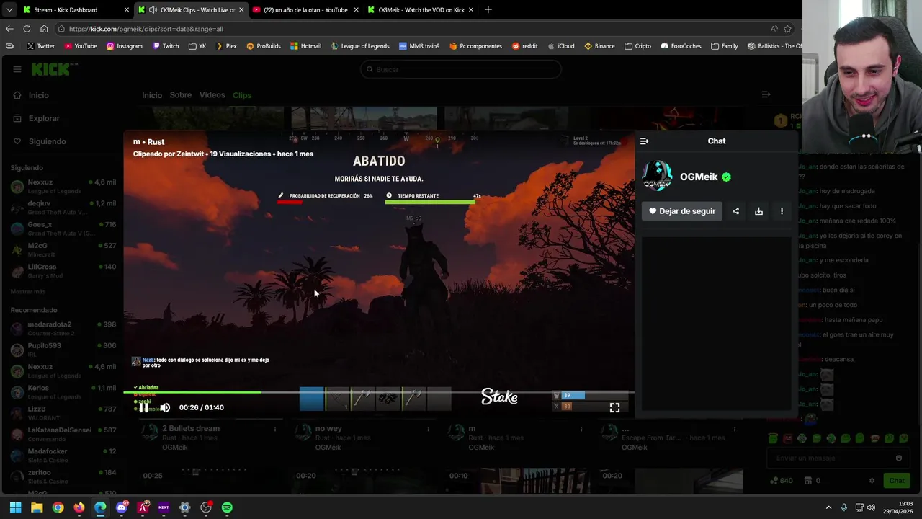Open the reddit bookmark
Viewport: 922px width, 519px height.
pos(524,45)
